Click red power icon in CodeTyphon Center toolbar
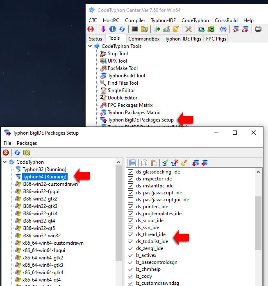This screenshot has height=286, width=268. (91, 29)
